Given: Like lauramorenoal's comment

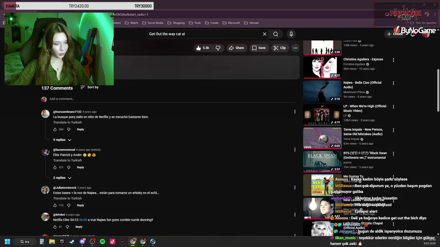Looking at the screenshot, I should point(55,167).
